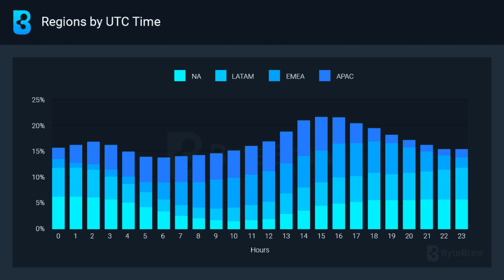The width and height of the screenshot is (504, 280).
Task: Toggle the EMEA legend color swatch
Action: [x=274, y=76]
